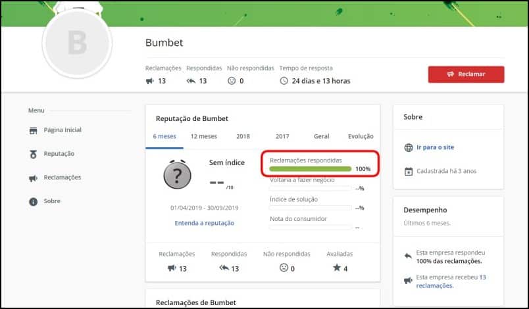Click the Sem índice label
Viewport: 529px width, 309px height.
click(227, 162)
